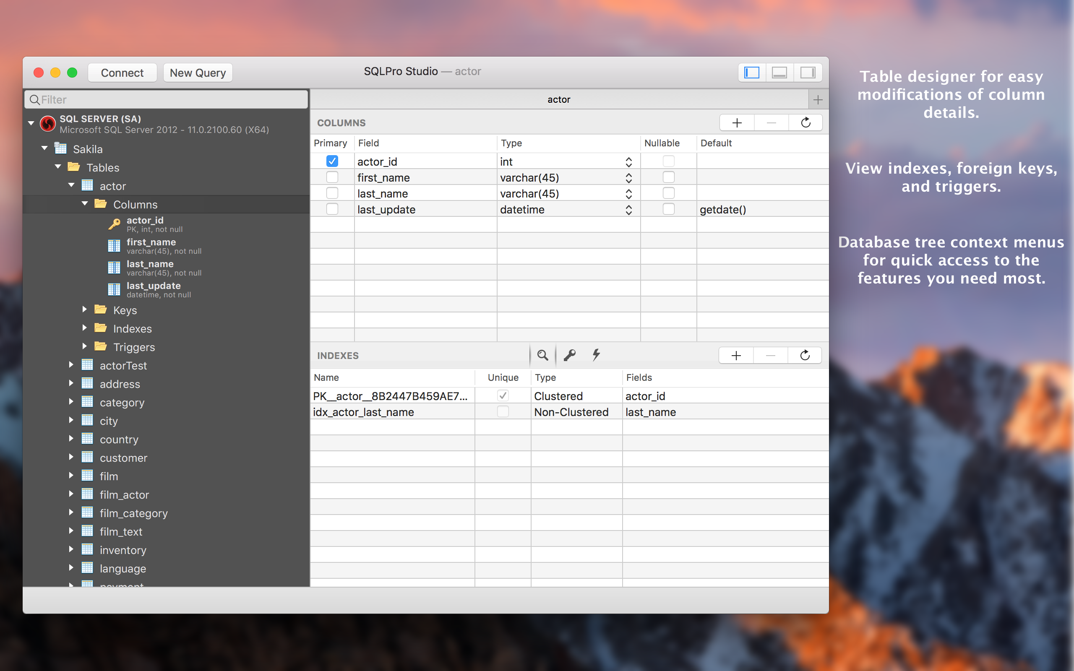Screen dimensions: 1074x671
Task: Add a new column using the plus icon
Action: [x=737, y=122]
